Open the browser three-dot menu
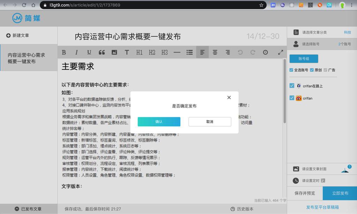This screenshot has width=357, height=214. (351, 5)
